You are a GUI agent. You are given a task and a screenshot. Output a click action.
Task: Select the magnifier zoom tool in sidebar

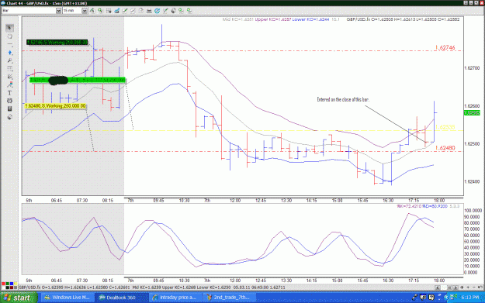pyautogui.click(x=9, y=60)
